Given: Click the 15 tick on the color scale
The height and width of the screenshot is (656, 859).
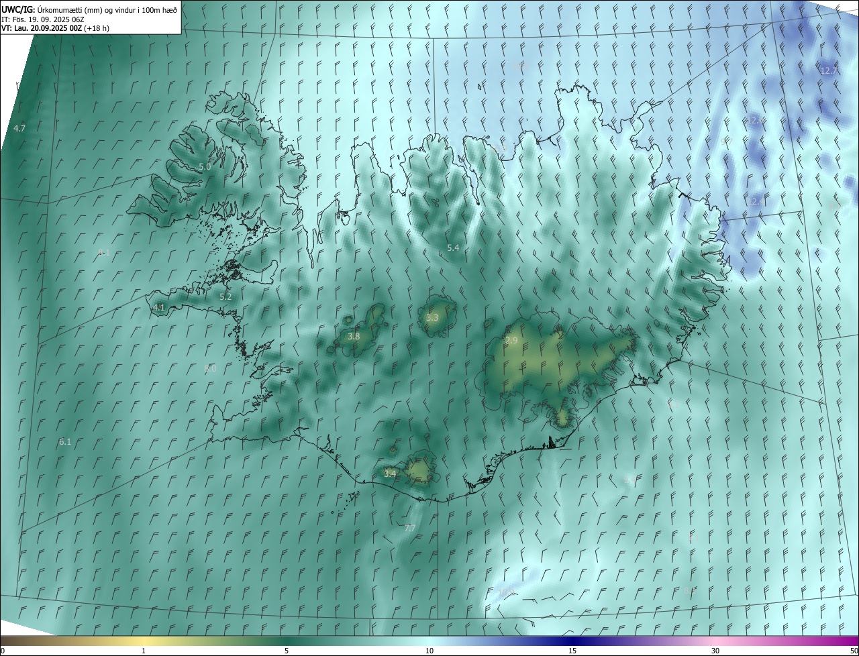Looking at the screenshot, I should (572, 651).
